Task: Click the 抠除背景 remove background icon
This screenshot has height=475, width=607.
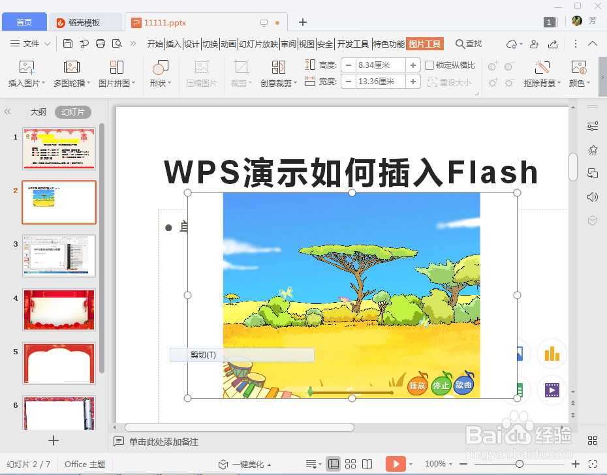Action: pos(542,67)
